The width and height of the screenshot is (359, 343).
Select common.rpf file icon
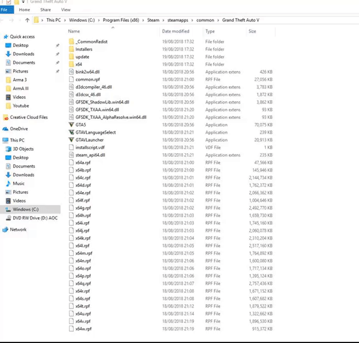(71, 79)
